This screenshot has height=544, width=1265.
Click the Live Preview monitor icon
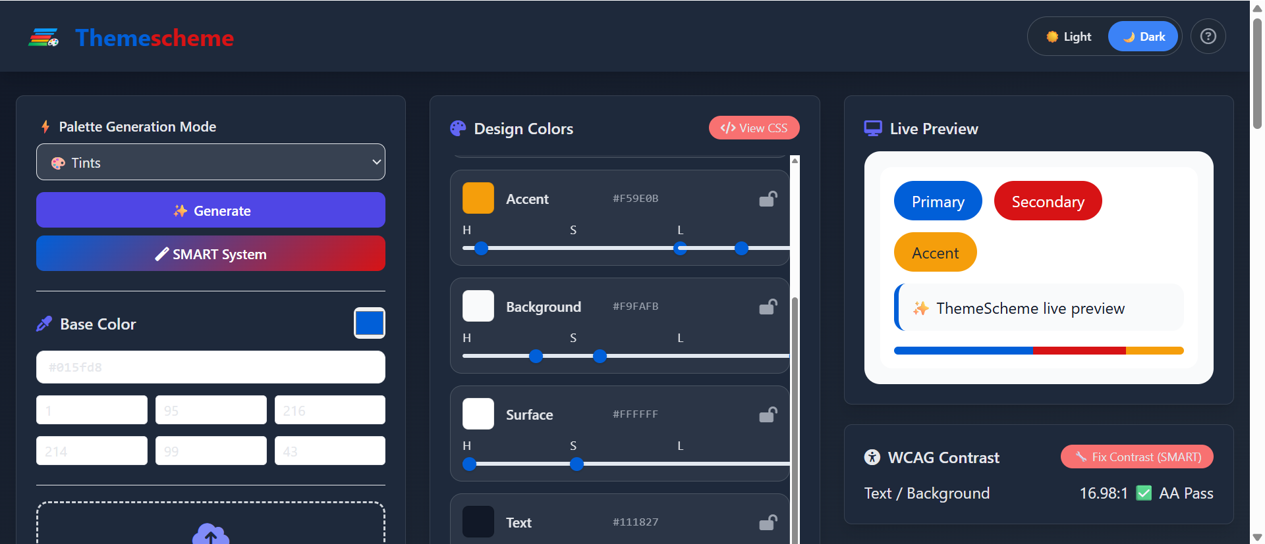point(873,128)
